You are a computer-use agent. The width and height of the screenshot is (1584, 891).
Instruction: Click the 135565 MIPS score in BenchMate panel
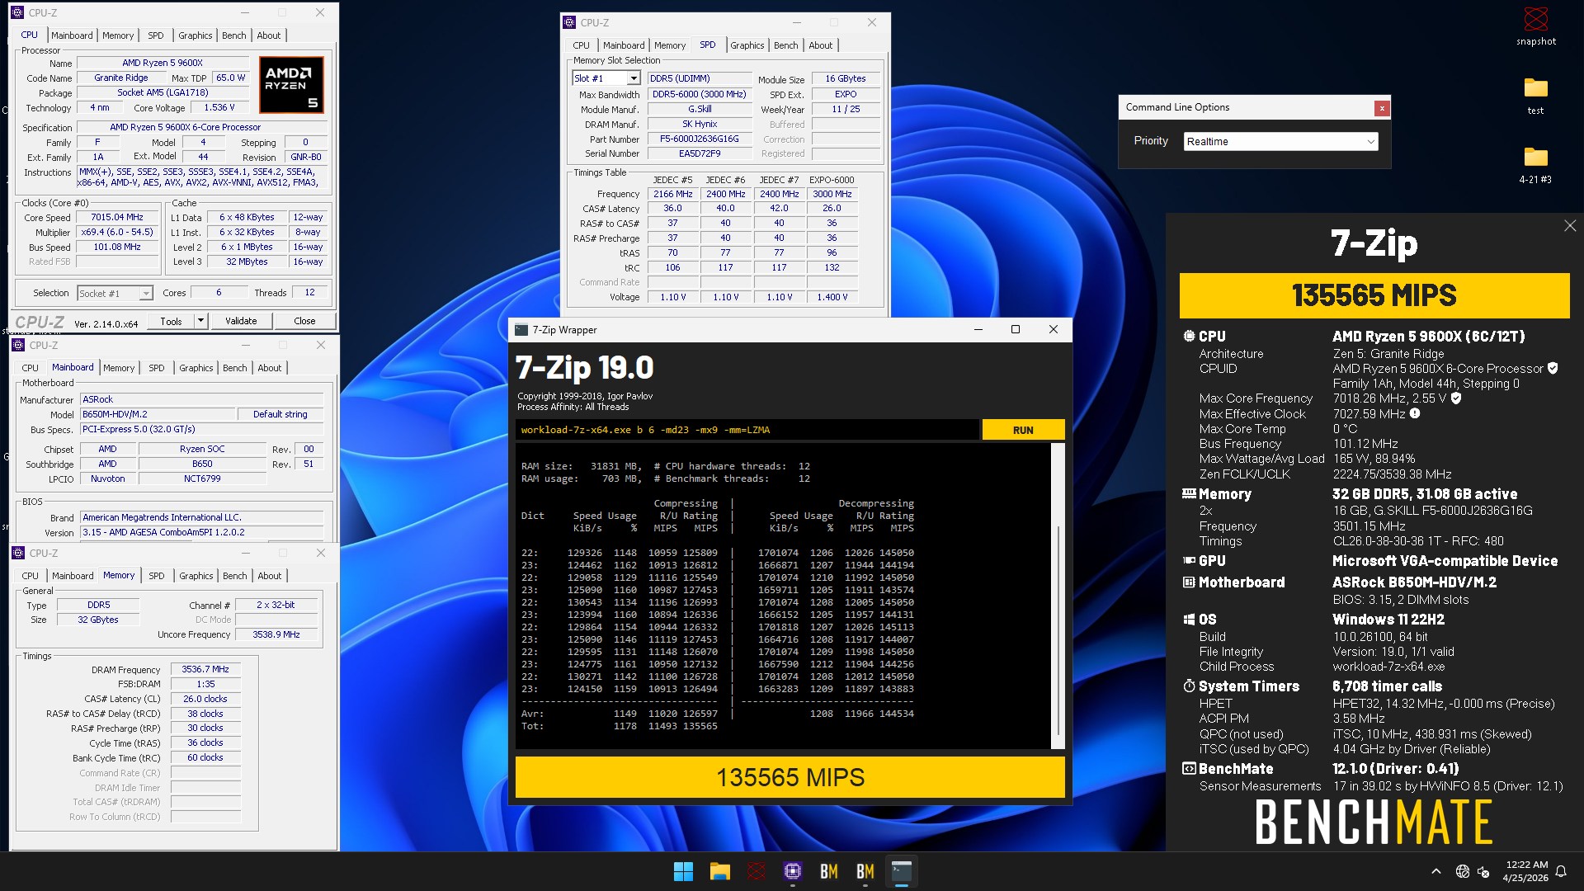tap(1374, 295)
